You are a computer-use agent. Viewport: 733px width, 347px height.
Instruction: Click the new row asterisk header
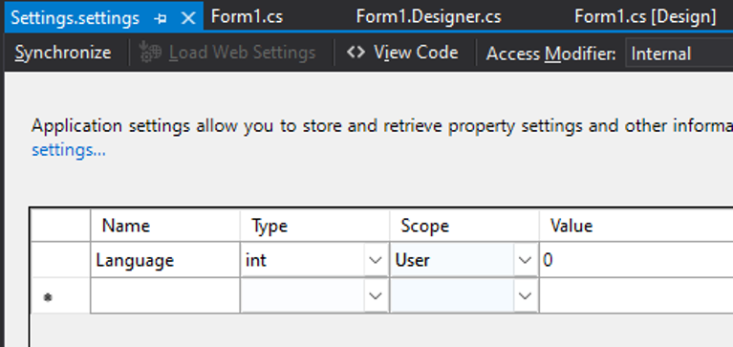pyautogui.click(x=60, y=296)
